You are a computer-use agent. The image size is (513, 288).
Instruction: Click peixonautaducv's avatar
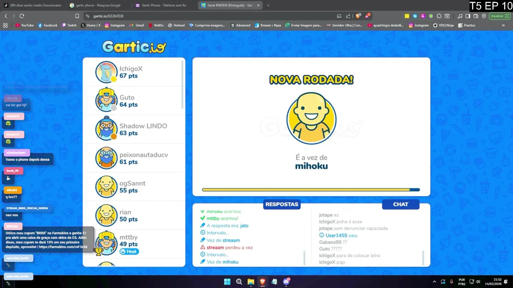(x=106, y=158)
